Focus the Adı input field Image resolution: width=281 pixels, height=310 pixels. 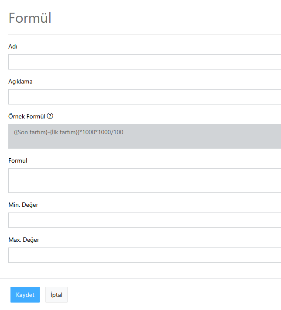(144, 62)
